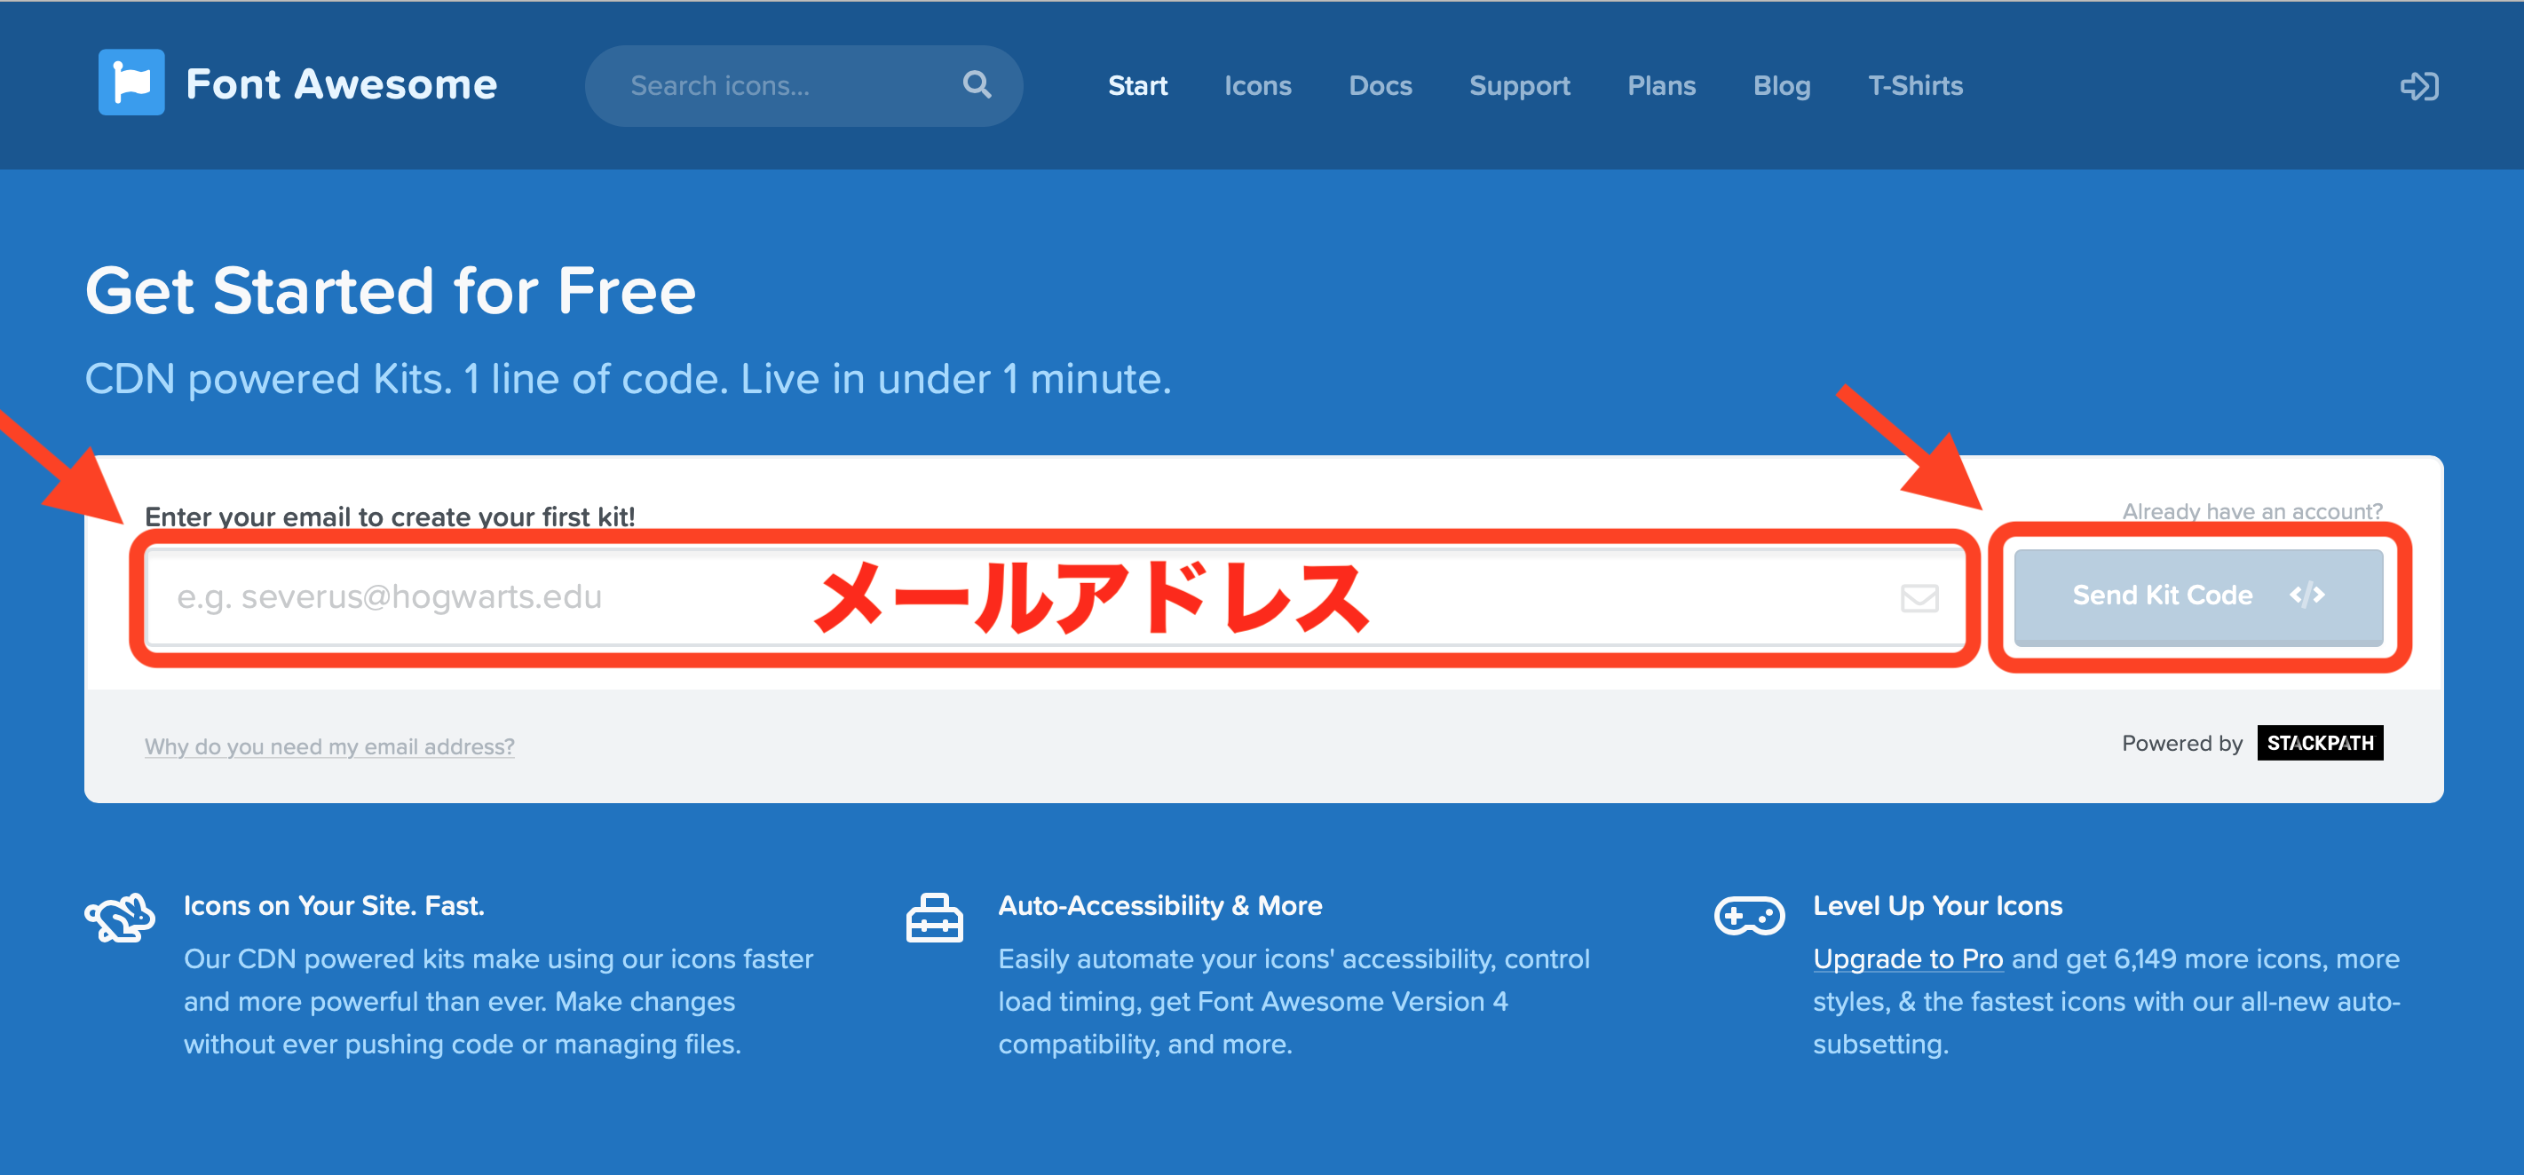Open the Start menu item

coord(1137,86)
